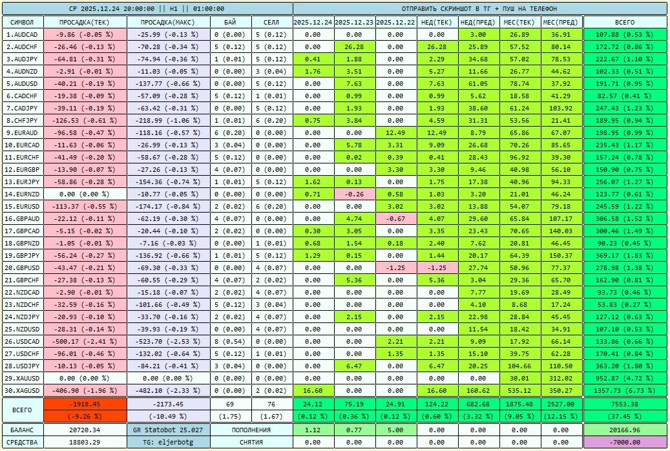Click the ОТПРАВИТЬ СКРИНШОТ В ТГ button
The image size is (670, 451).
pos(479,8)
